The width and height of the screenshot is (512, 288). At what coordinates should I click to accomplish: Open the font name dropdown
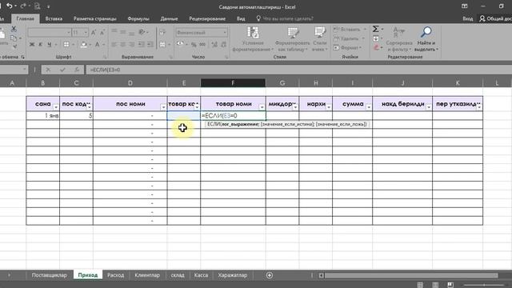coord(69,32)
